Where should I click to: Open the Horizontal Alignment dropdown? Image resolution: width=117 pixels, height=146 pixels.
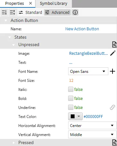pyautogui.click(x=92, y=125)
